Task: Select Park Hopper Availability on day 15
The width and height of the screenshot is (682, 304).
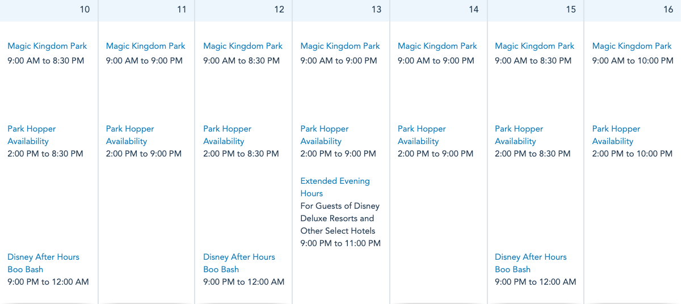Action: pos(519,135)
